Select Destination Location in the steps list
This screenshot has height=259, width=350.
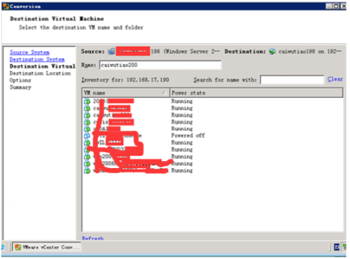pyautogui.click(x=40, y=73)
